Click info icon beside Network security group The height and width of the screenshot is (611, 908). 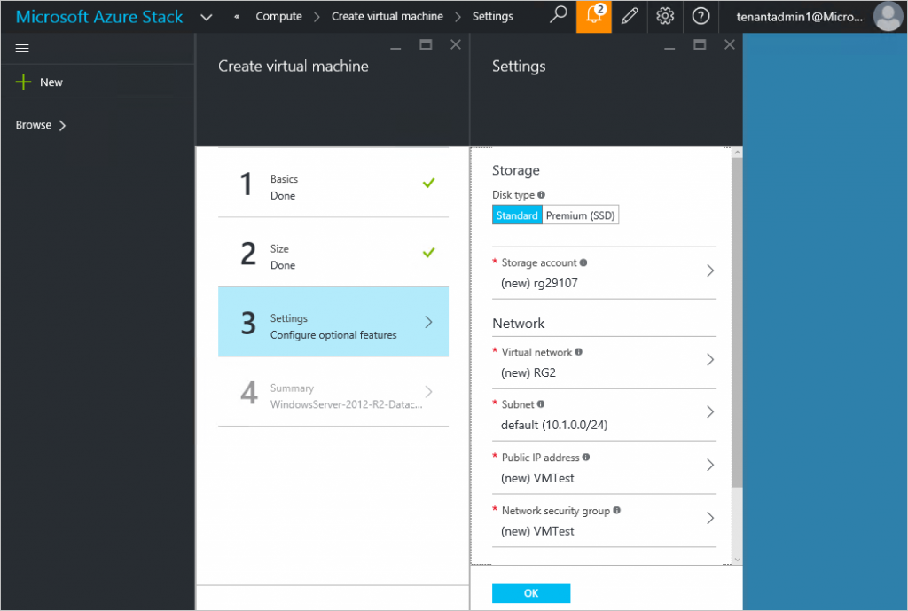617,510
